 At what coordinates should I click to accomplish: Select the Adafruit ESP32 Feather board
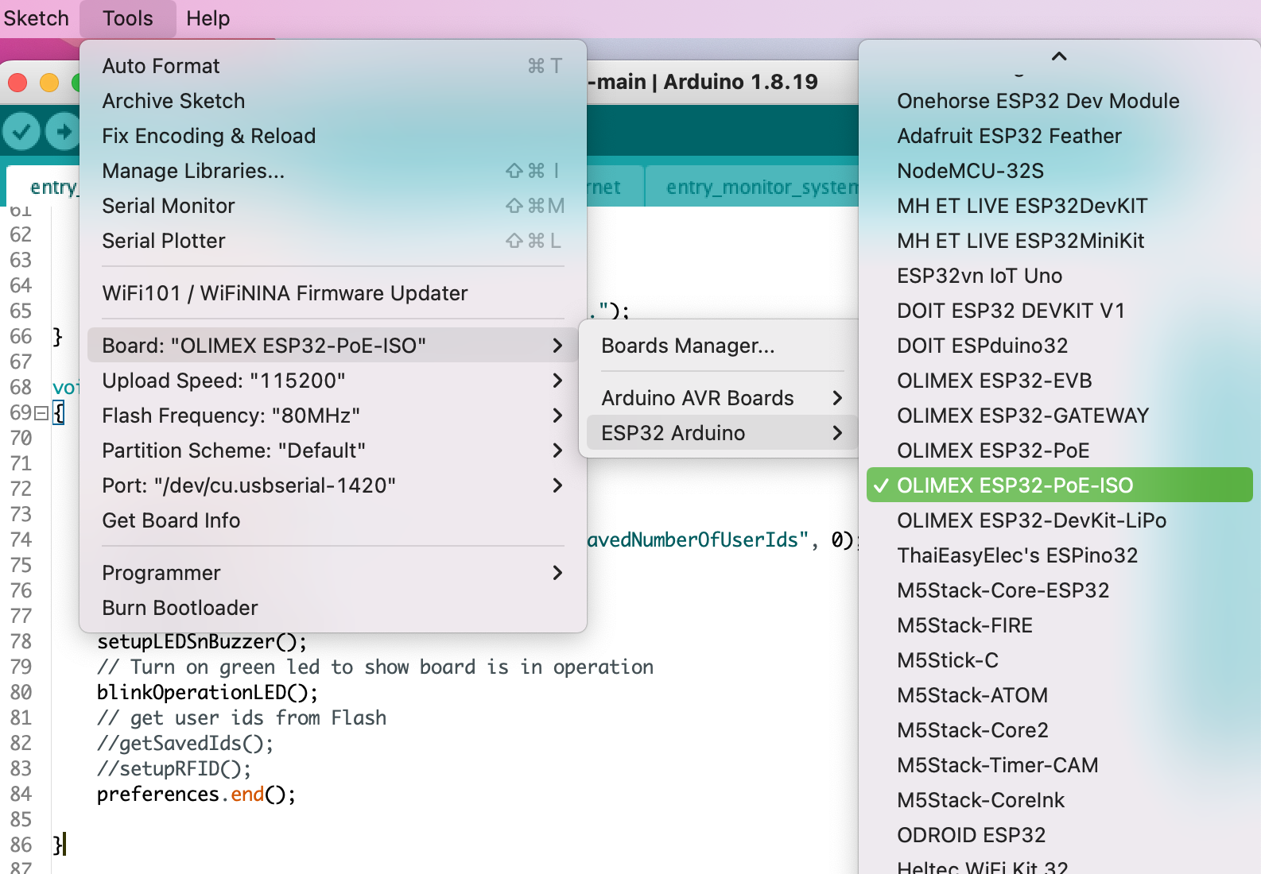(1060, 136)
